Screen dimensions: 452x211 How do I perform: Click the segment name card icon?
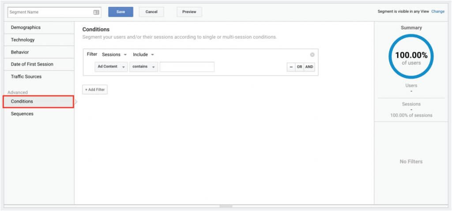[x=96, y=12]
